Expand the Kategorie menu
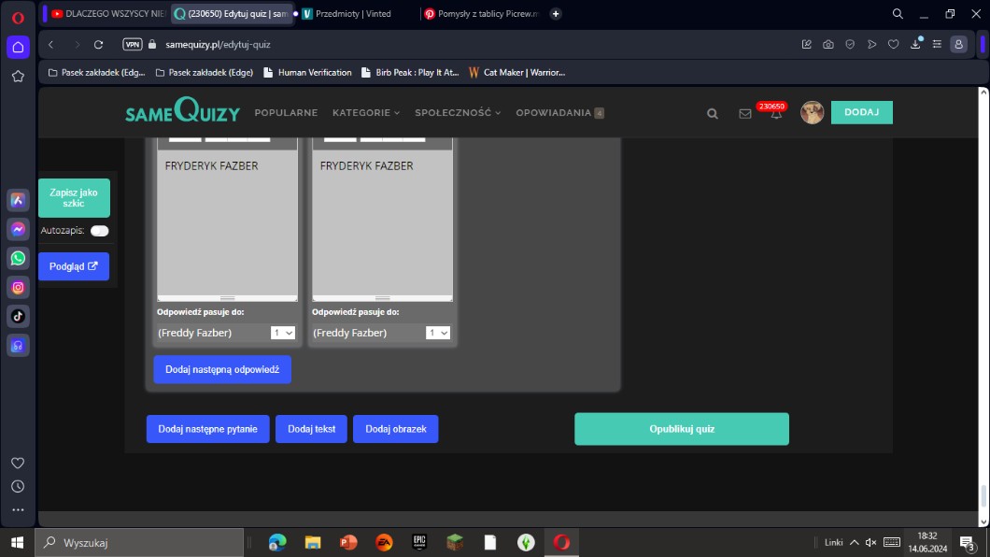This screenshot has height=557, width=990. tap(365, 113)
